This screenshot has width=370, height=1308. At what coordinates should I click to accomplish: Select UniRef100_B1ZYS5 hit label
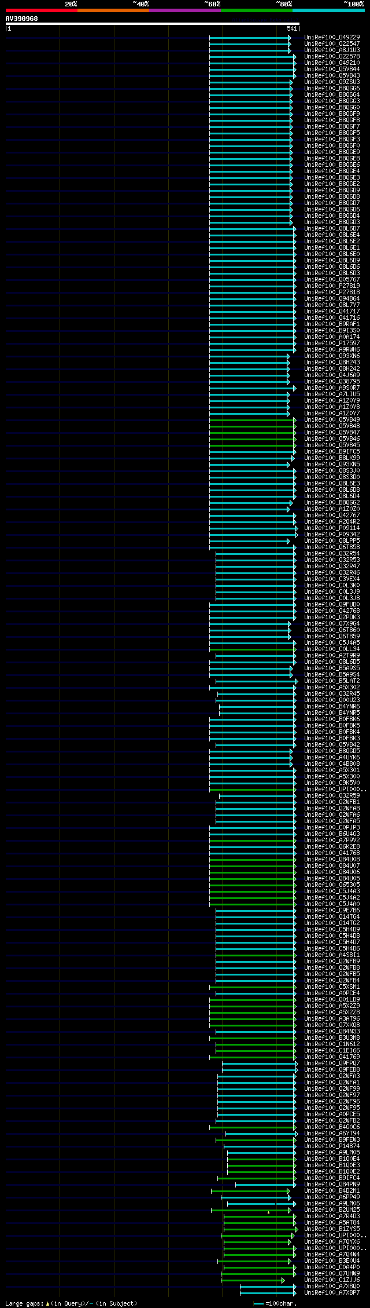332,1229
